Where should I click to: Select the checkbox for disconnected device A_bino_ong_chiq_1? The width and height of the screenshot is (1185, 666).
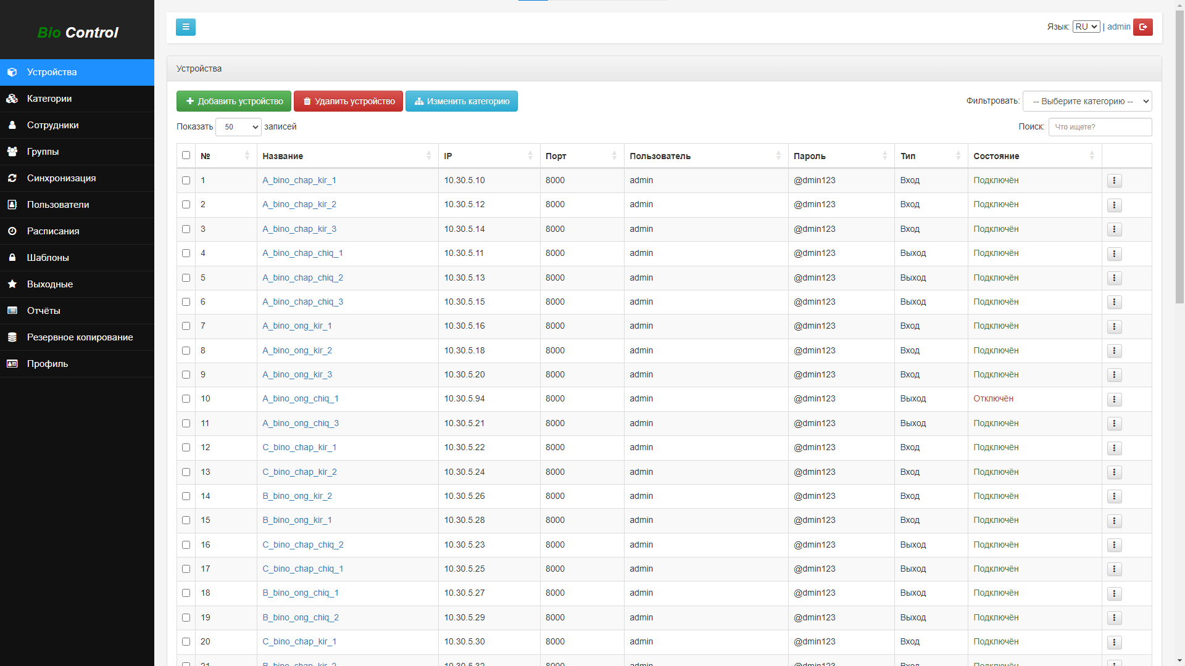(x=186, y=398)
